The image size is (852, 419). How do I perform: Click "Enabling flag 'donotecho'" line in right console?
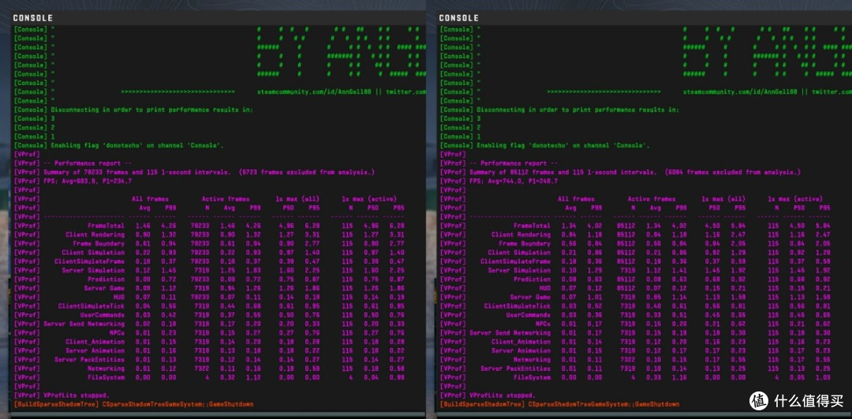tap(544, 146)
